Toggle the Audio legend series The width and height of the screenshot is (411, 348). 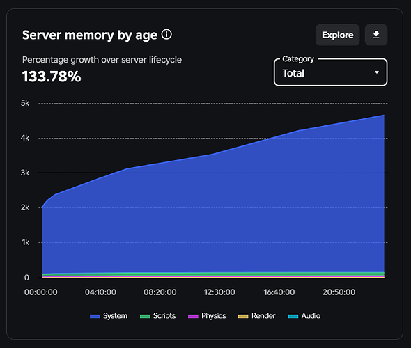pos(304,316)
